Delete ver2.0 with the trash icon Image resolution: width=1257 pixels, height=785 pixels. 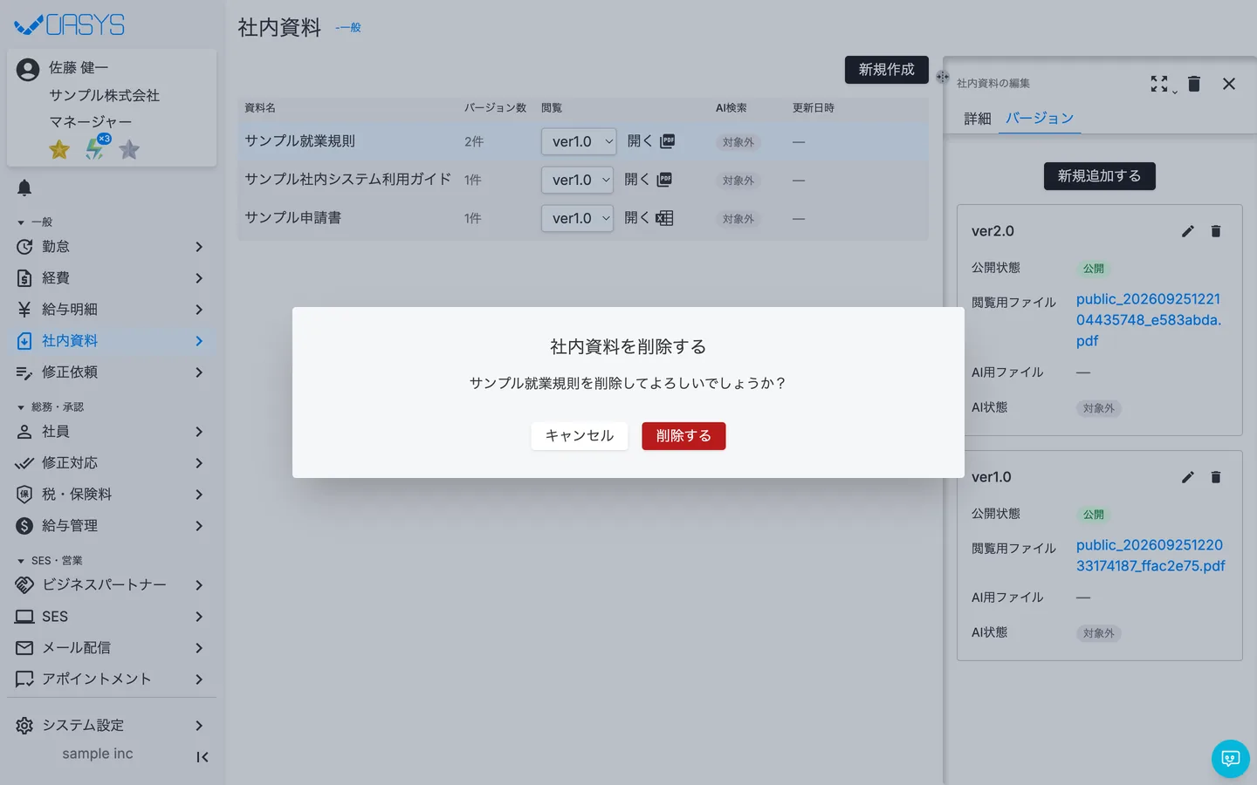tap(1216, 231)
